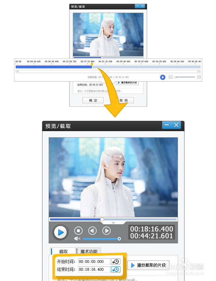Click the blue play button on the expanded timeline
Image resolution: width=216 pixels, height=281 pixels.
pyautogui.click(x=163, y=77)
